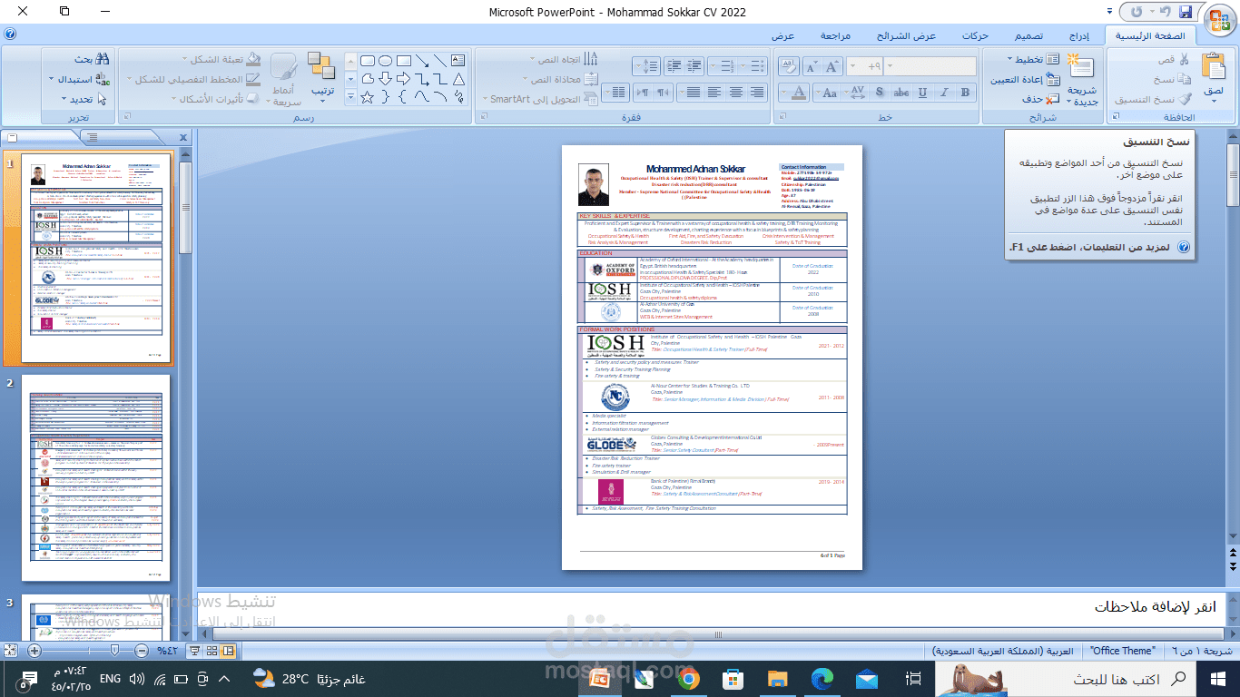Click the Format Painter (نسخ التنسيق) brush icon
Viewport: 1240px width, 697px height.
click(x=1184, y=100)
